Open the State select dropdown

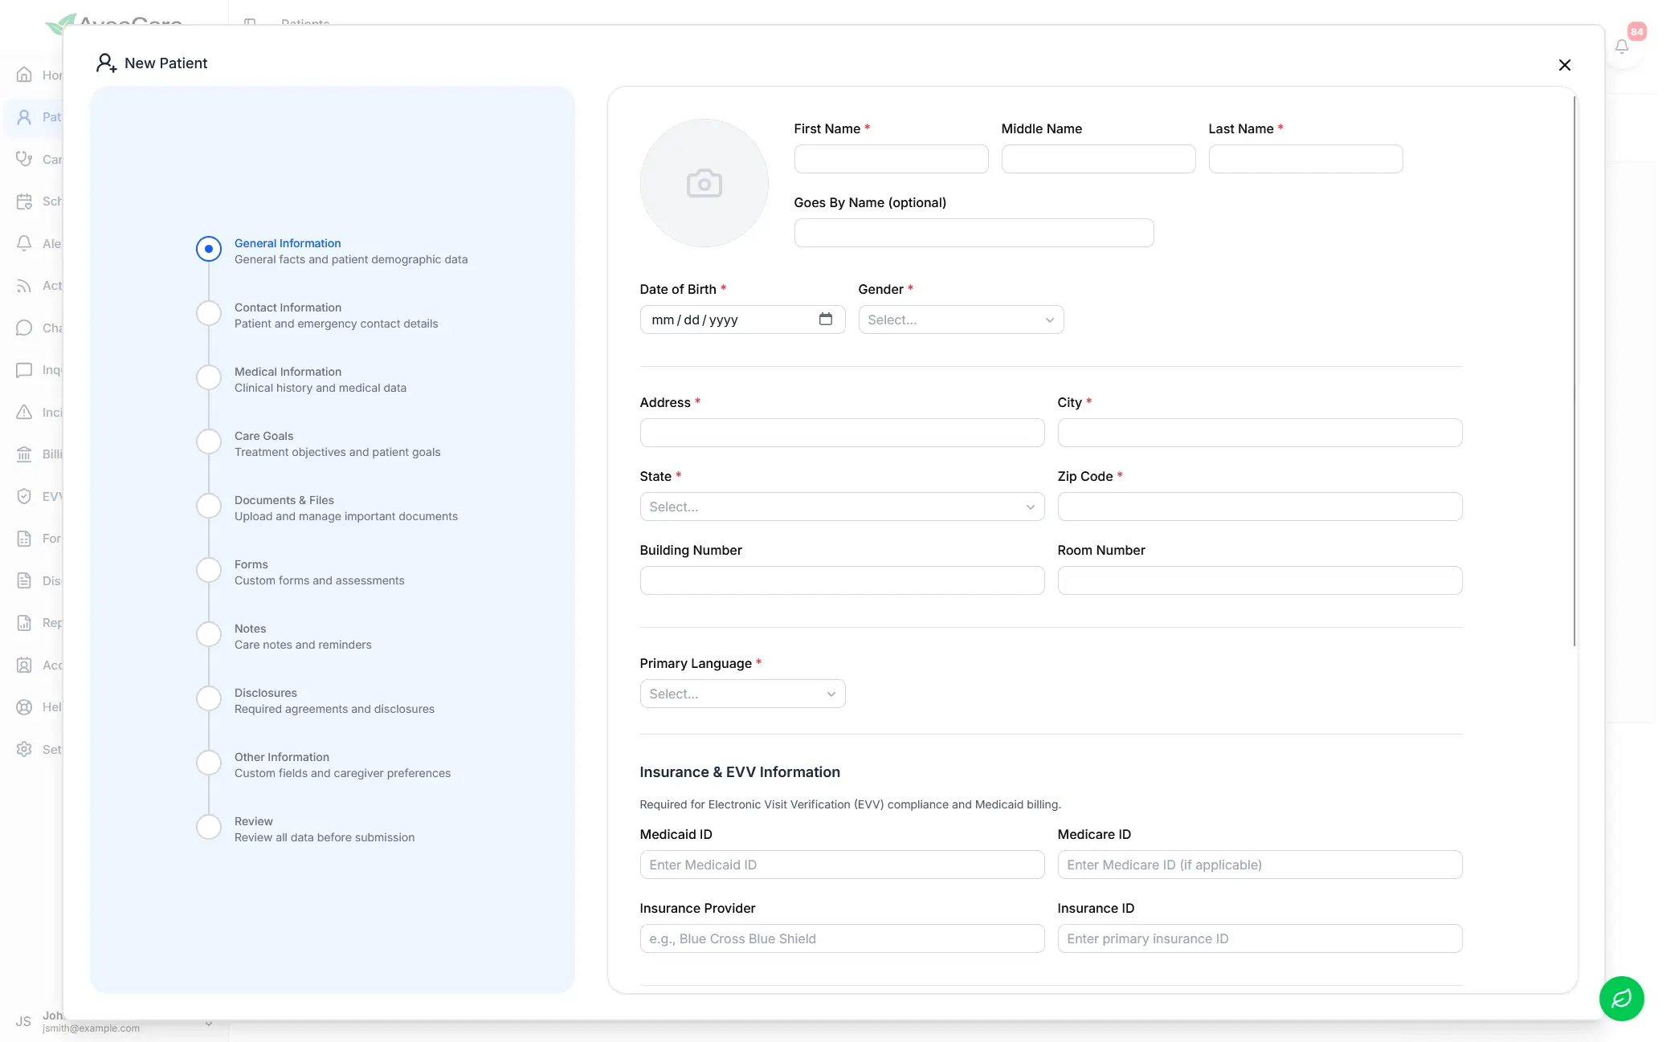pyautogui.click(x=841, y=507)
